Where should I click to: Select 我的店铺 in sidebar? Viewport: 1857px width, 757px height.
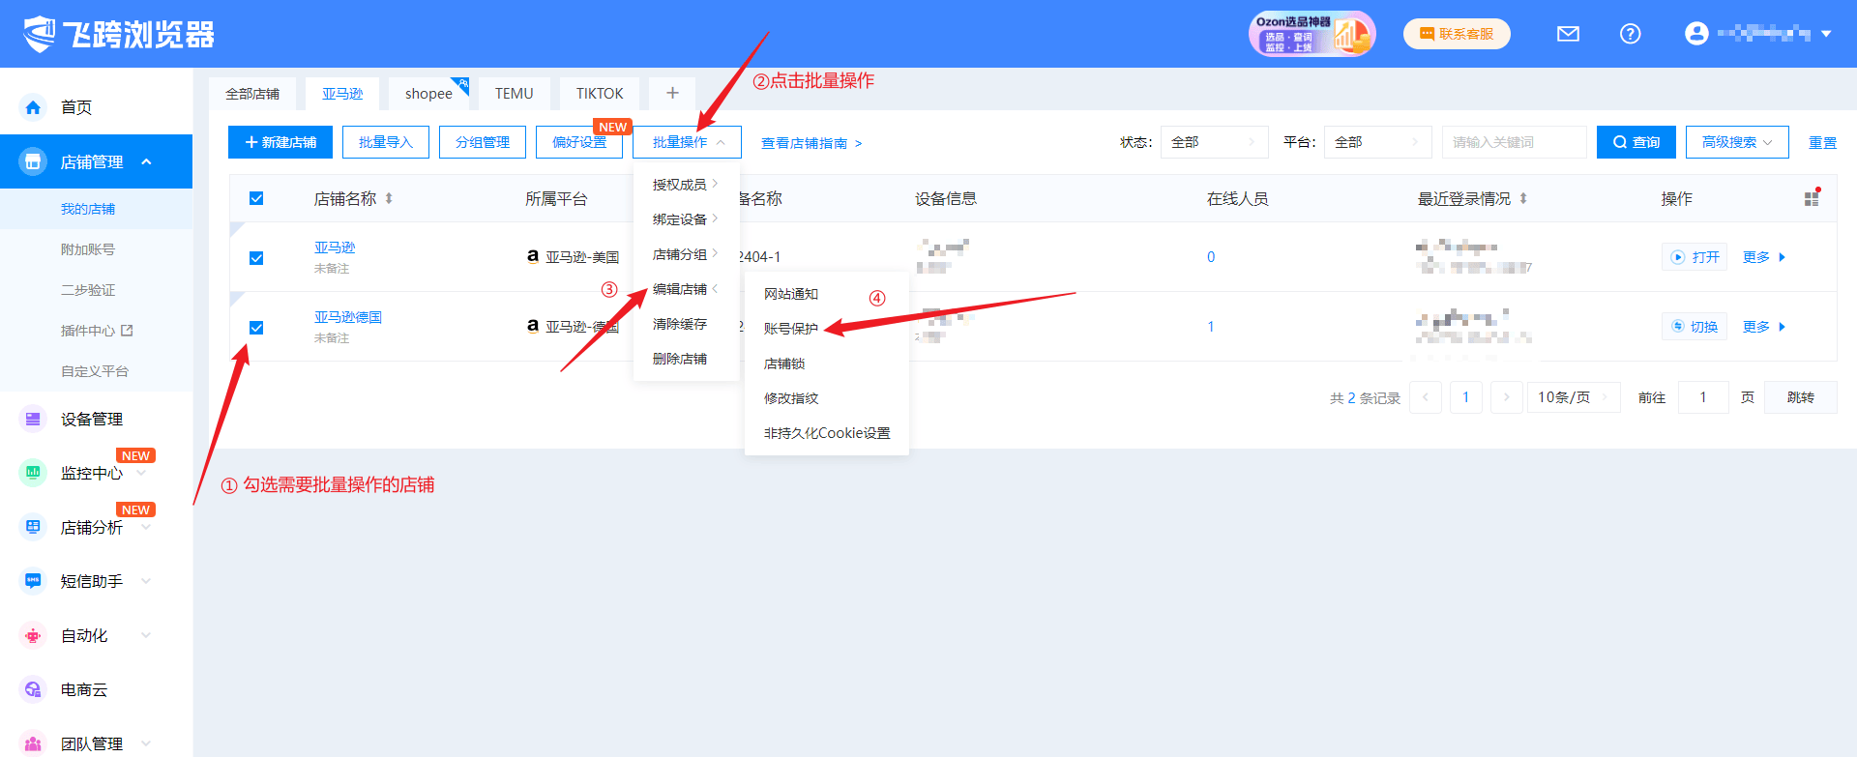pos(88,209)
